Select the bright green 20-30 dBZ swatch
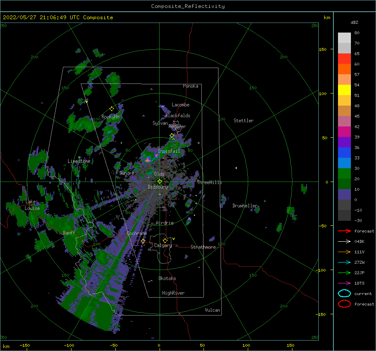 tap(344, 174)
